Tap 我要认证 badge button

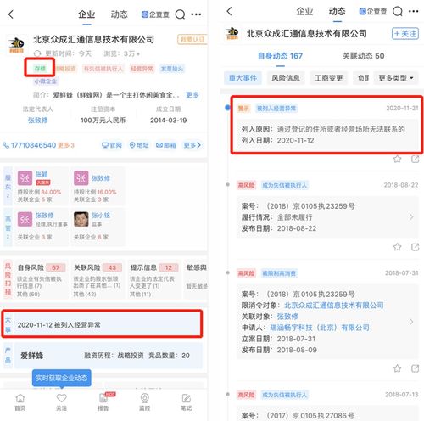192,40
